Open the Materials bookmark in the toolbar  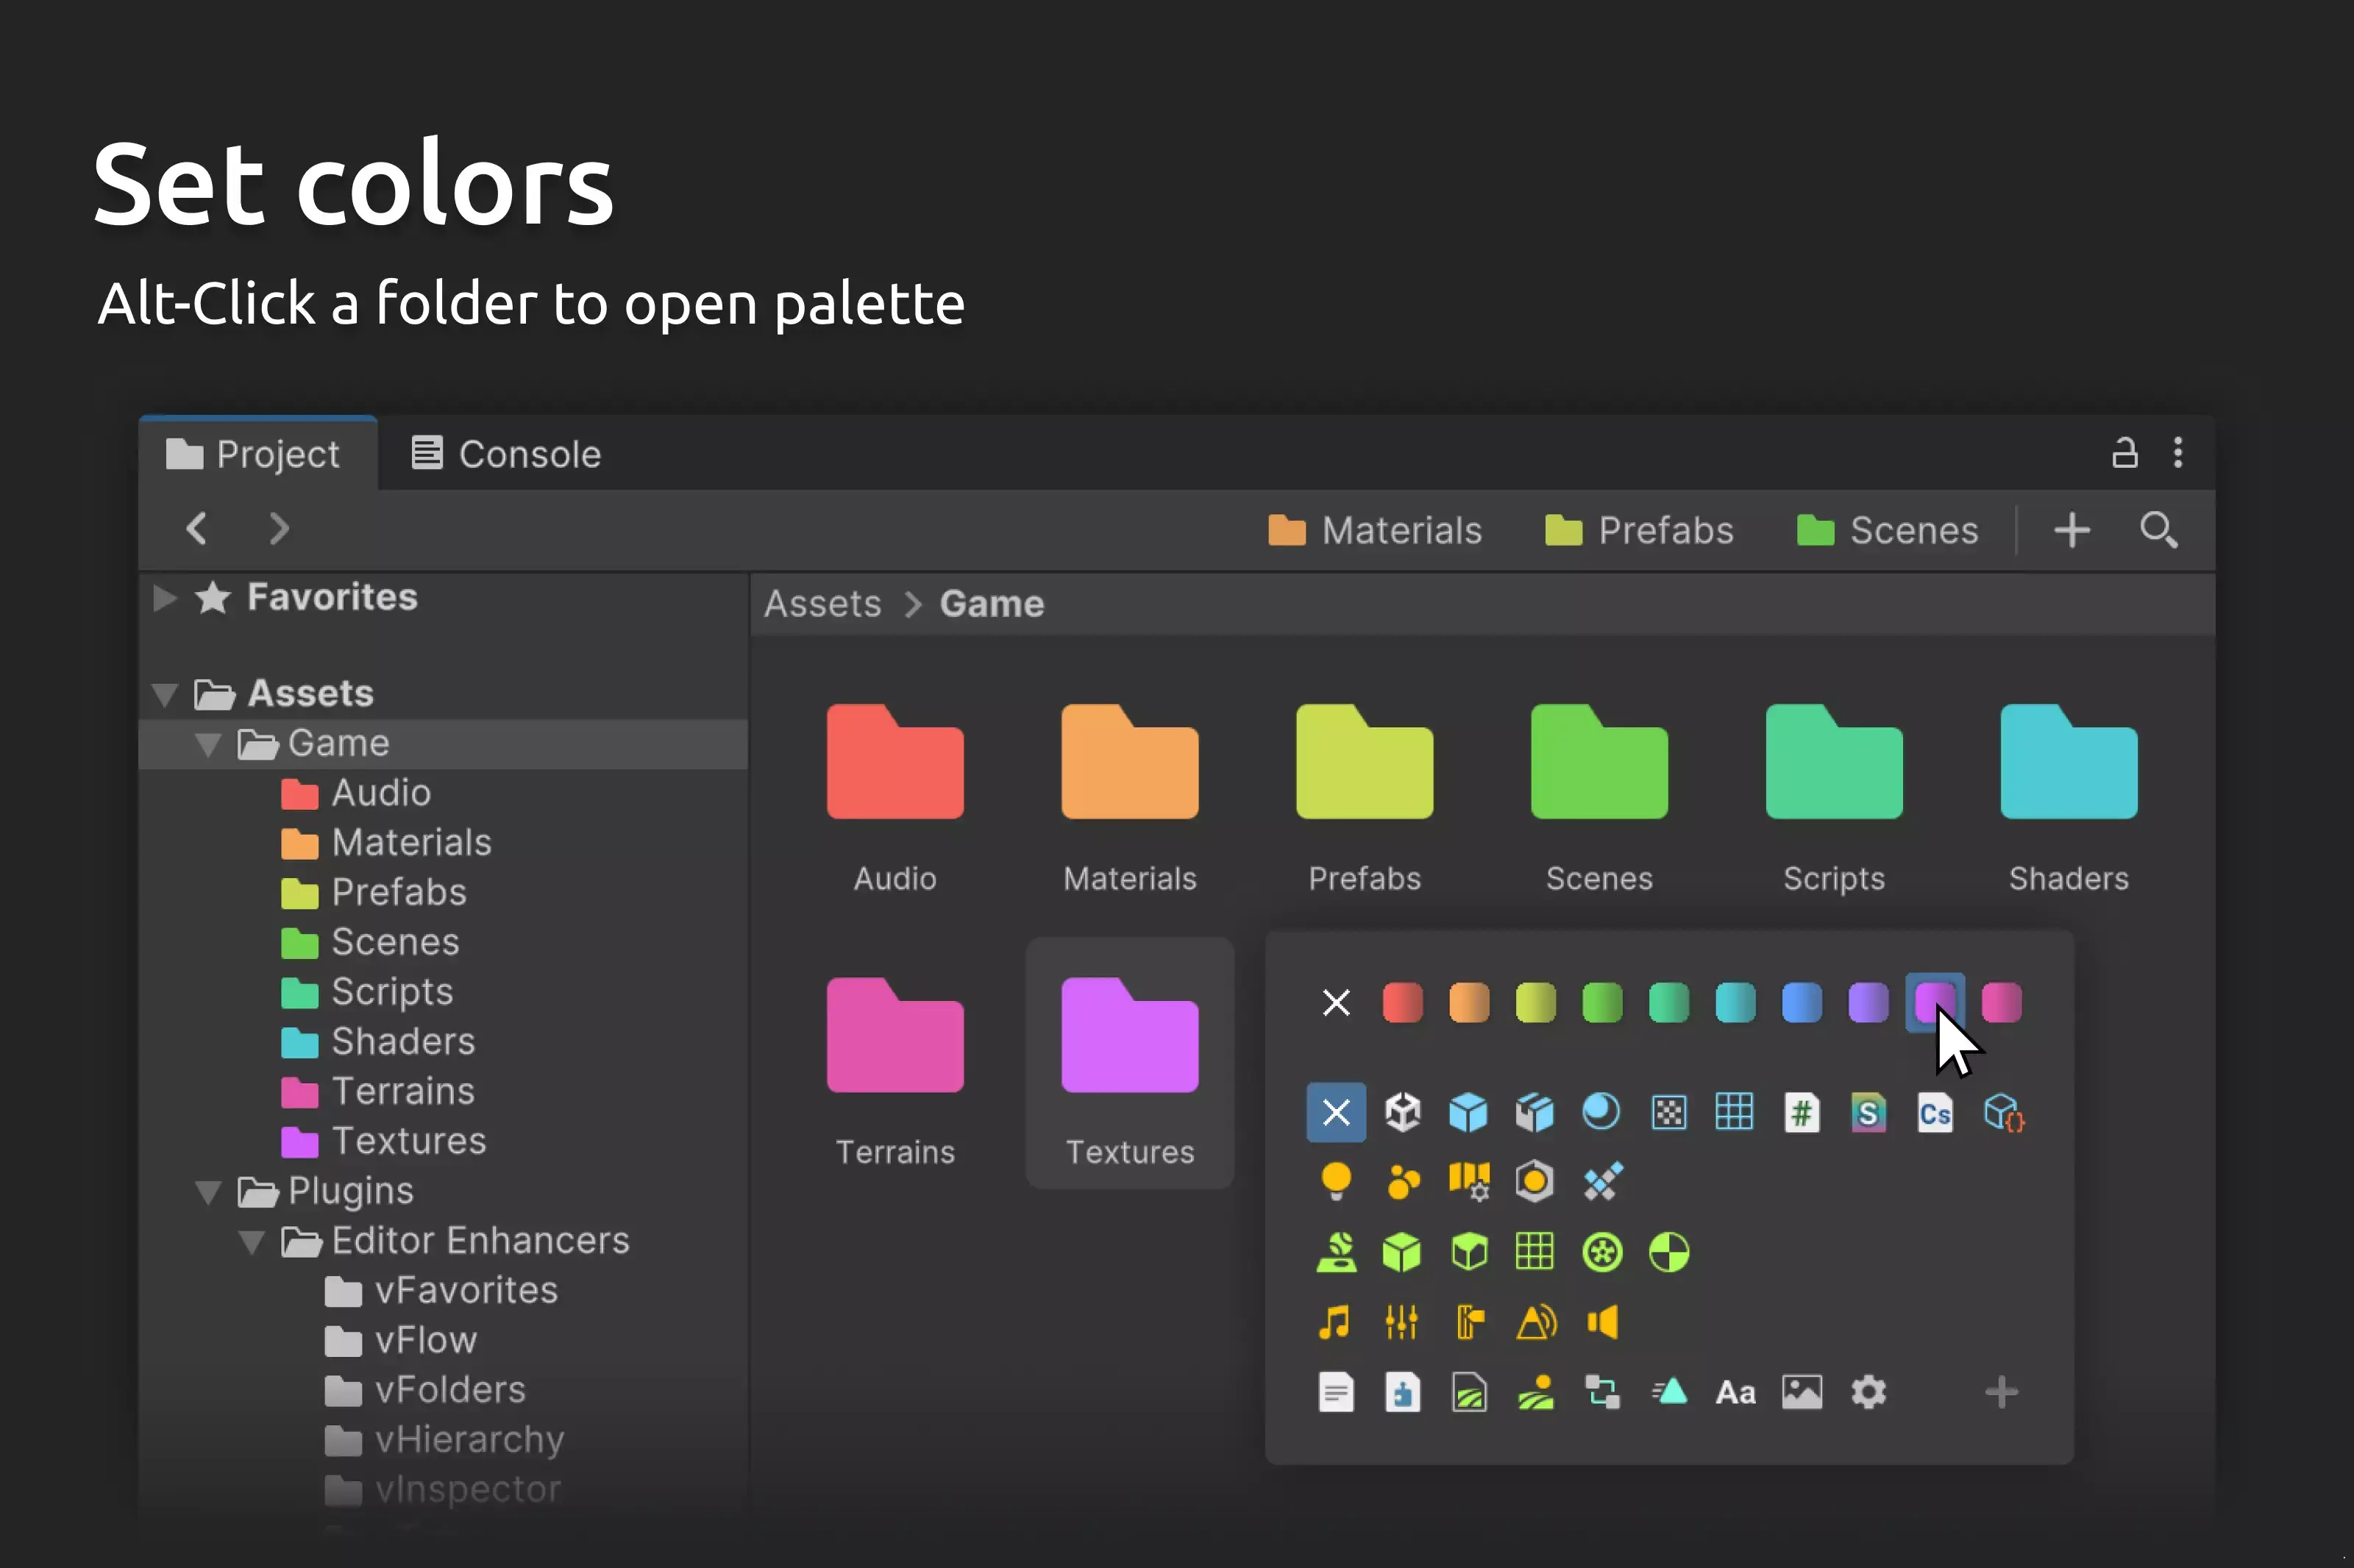click(x=1374, y=530)
